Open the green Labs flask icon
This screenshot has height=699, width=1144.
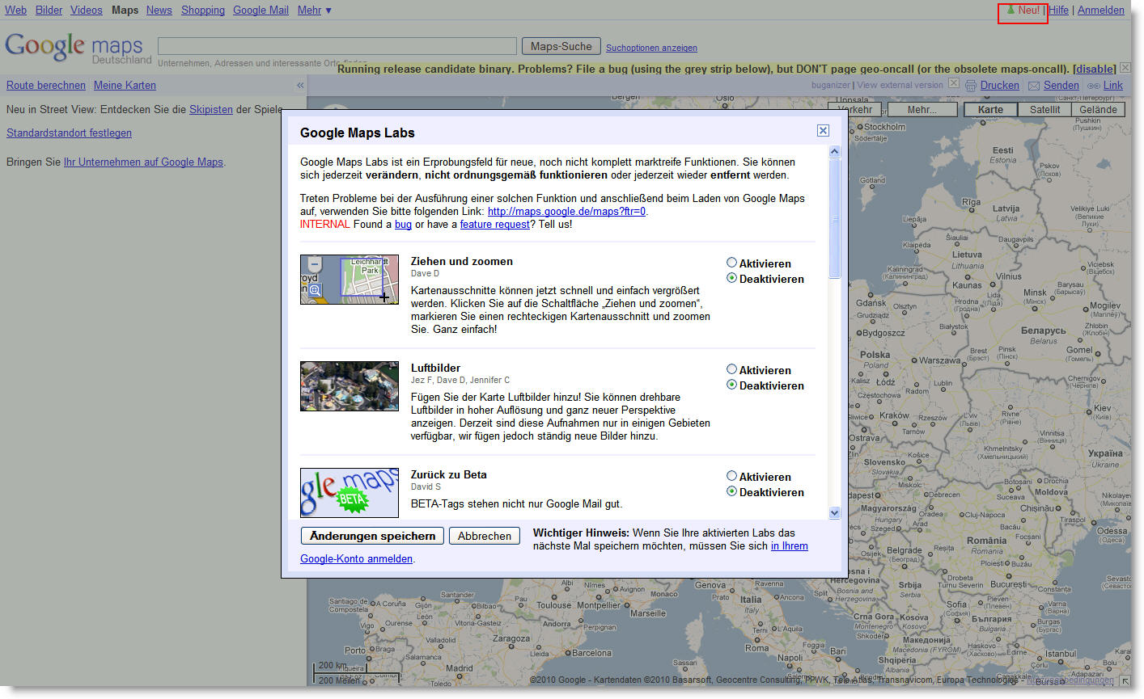(x=1010, y=11)
